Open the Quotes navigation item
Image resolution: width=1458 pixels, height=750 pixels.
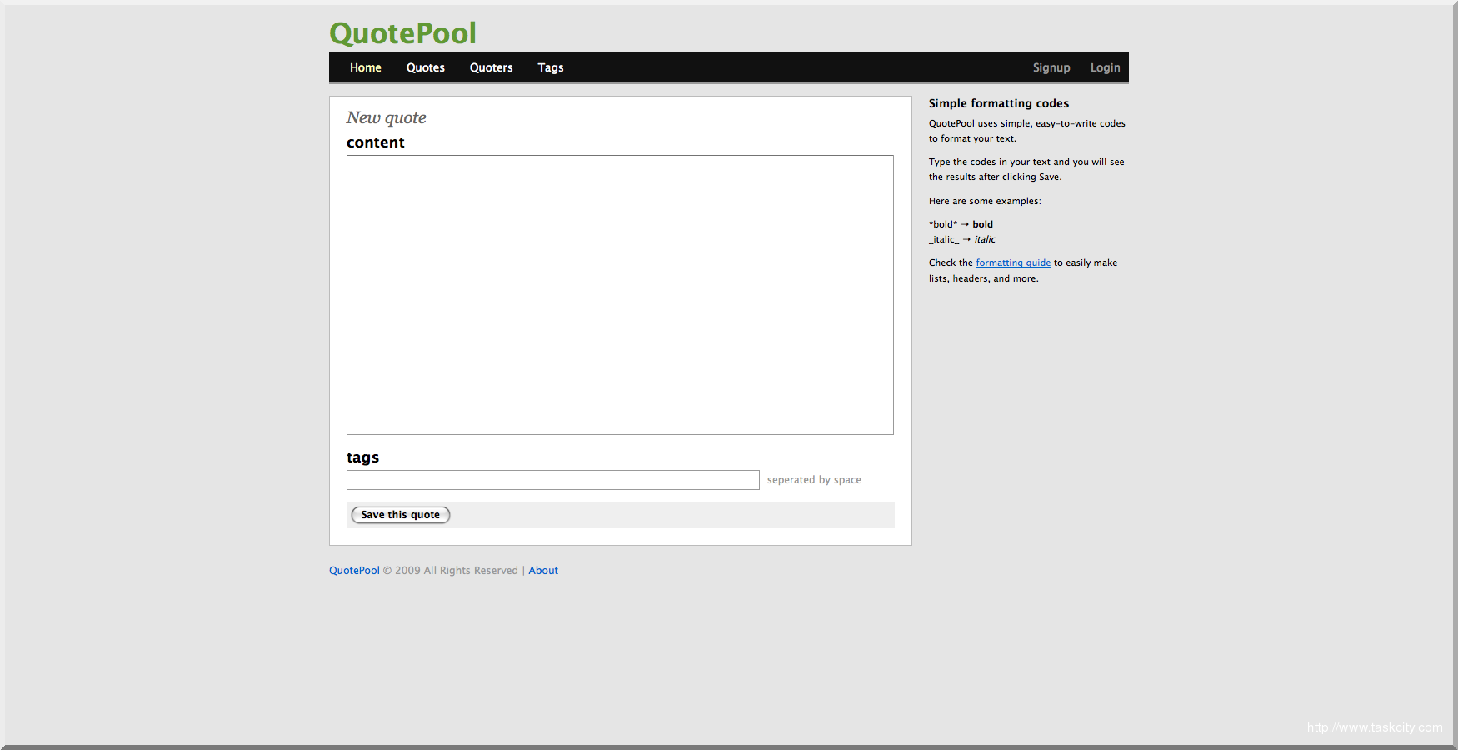[x=425, y=67]
